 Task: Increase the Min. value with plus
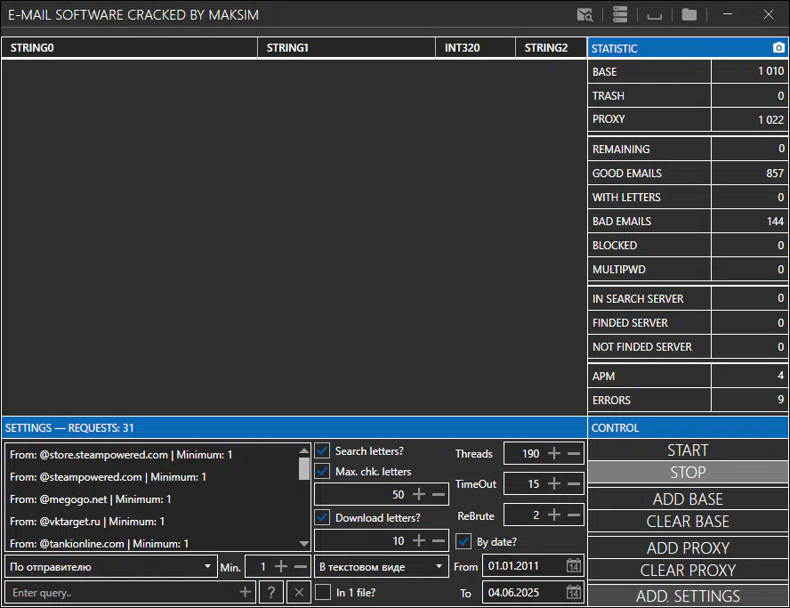[x=281, y=567]
